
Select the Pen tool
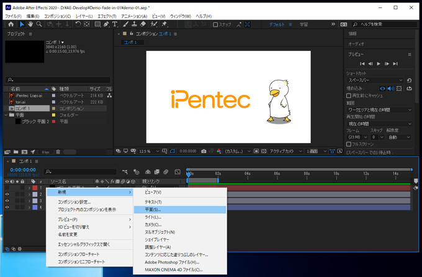click(x=106, y=24)
